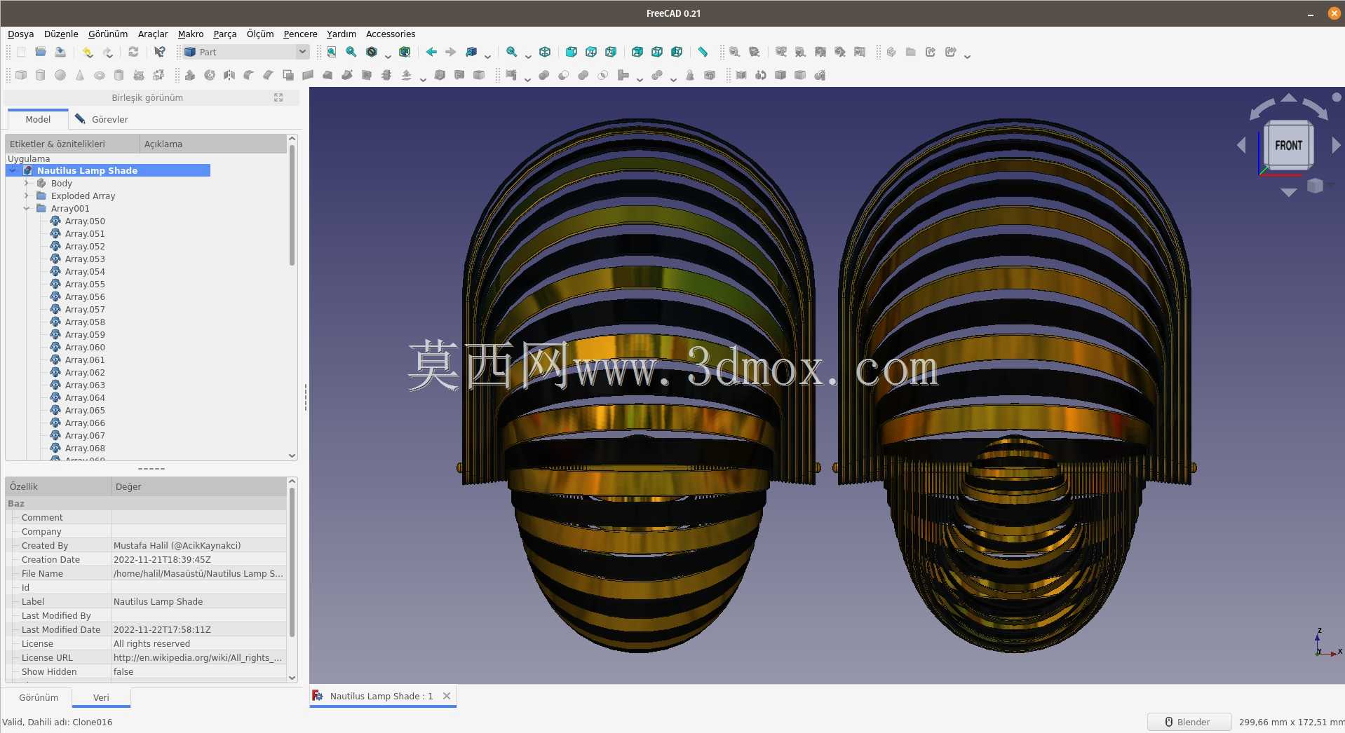
Task: Go back to previous selection
Action: click(431, 52)
